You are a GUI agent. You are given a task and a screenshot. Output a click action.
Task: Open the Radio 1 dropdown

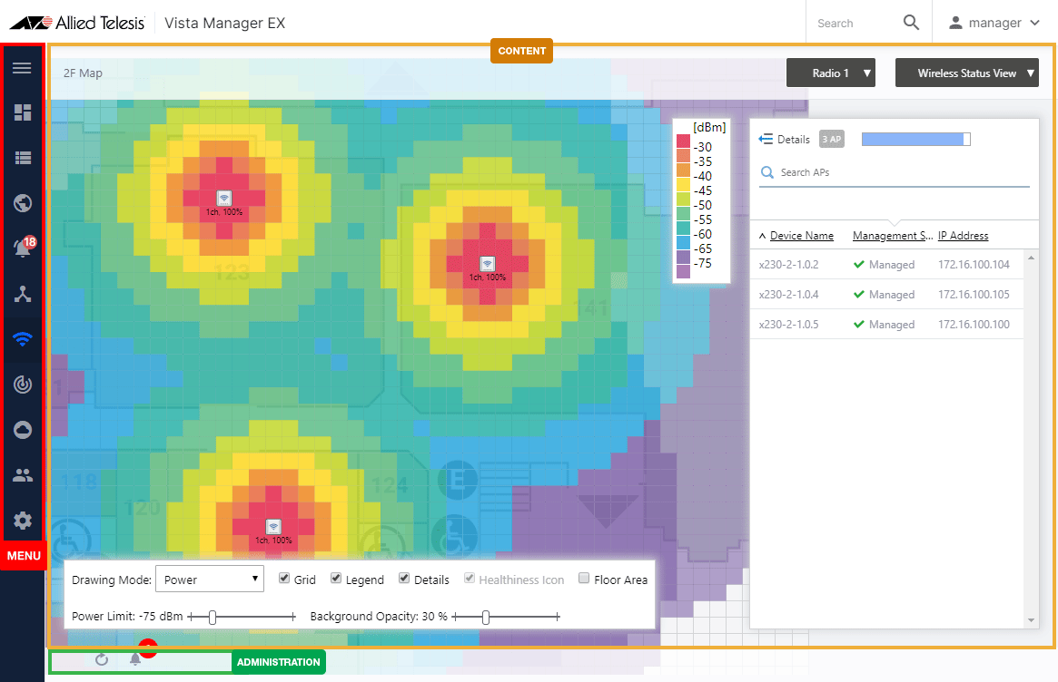[x=830, y=73]
